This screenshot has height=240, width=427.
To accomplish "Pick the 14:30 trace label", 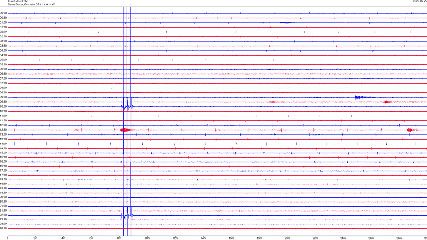I will (4, 148).
